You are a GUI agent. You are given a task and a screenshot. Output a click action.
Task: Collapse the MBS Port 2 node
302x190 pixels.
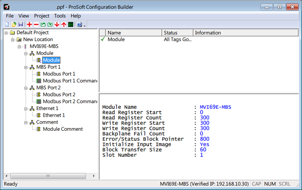pyautogui.click(x=26, y=88)
